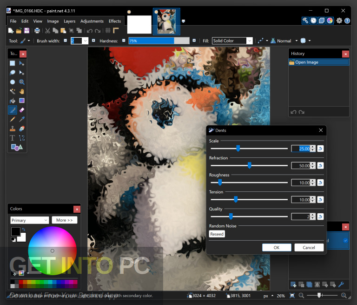Select the Eraser tool
This screenshot has height=305, width=357.
[22, 110]
